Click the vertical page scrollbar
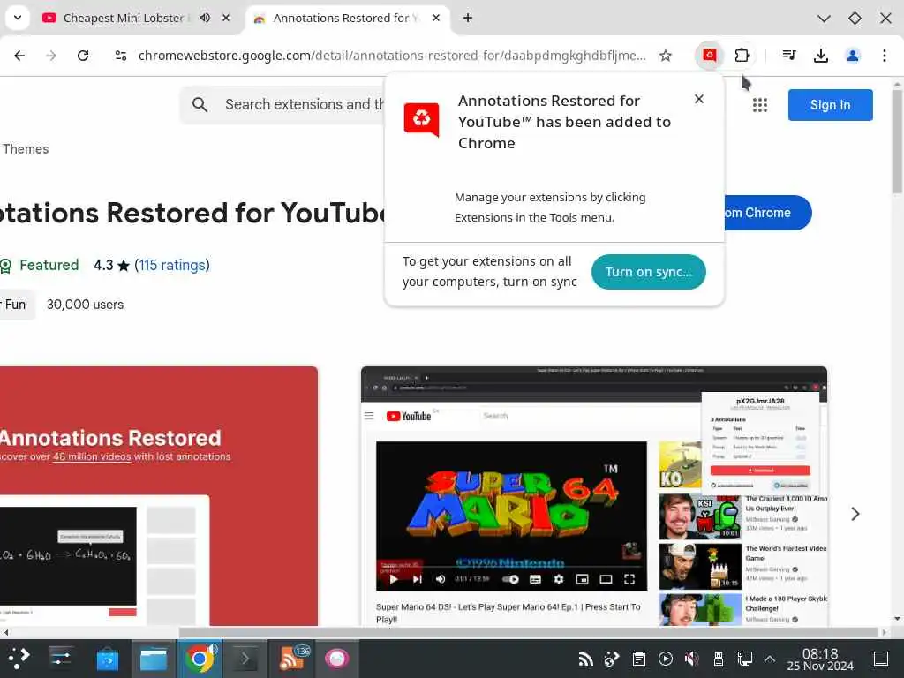The width and height of the screenshot is (904, 678). tap(897, 141)
